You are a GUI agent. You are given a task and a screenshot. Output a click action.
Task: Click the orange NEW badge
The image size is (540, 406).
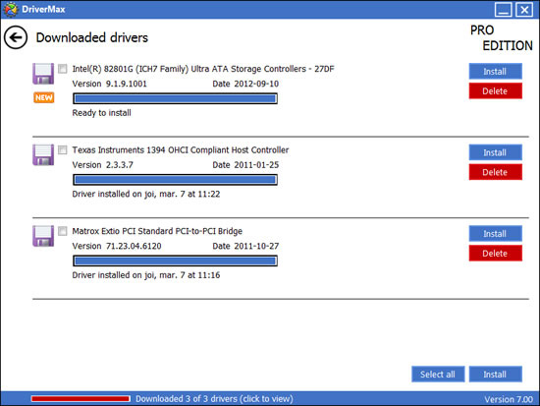tap(44, 97)
